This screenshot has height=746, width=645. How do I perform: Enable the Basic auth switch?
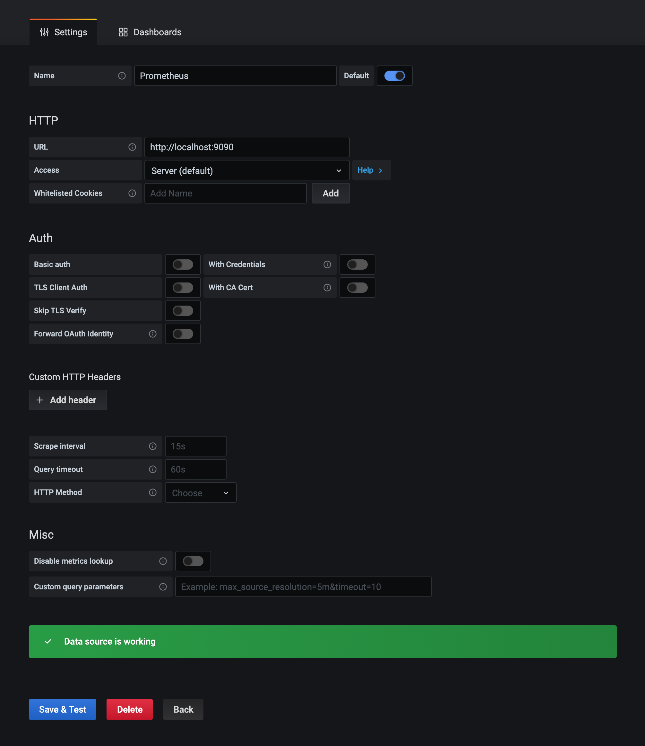(183, 265)
